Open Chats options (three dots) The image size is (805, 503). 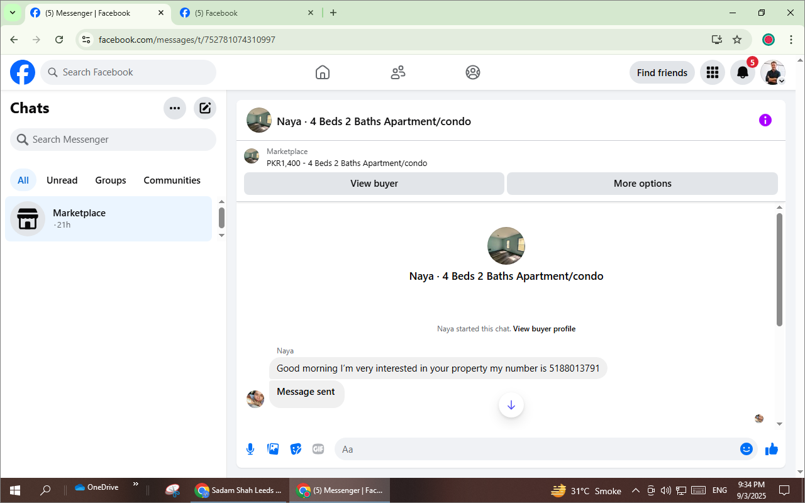pos(175,108)
